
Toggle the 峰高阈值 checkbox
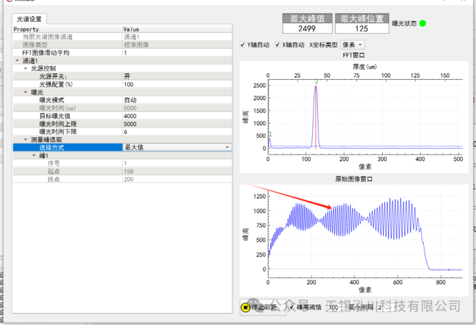(x=291, y=307)
